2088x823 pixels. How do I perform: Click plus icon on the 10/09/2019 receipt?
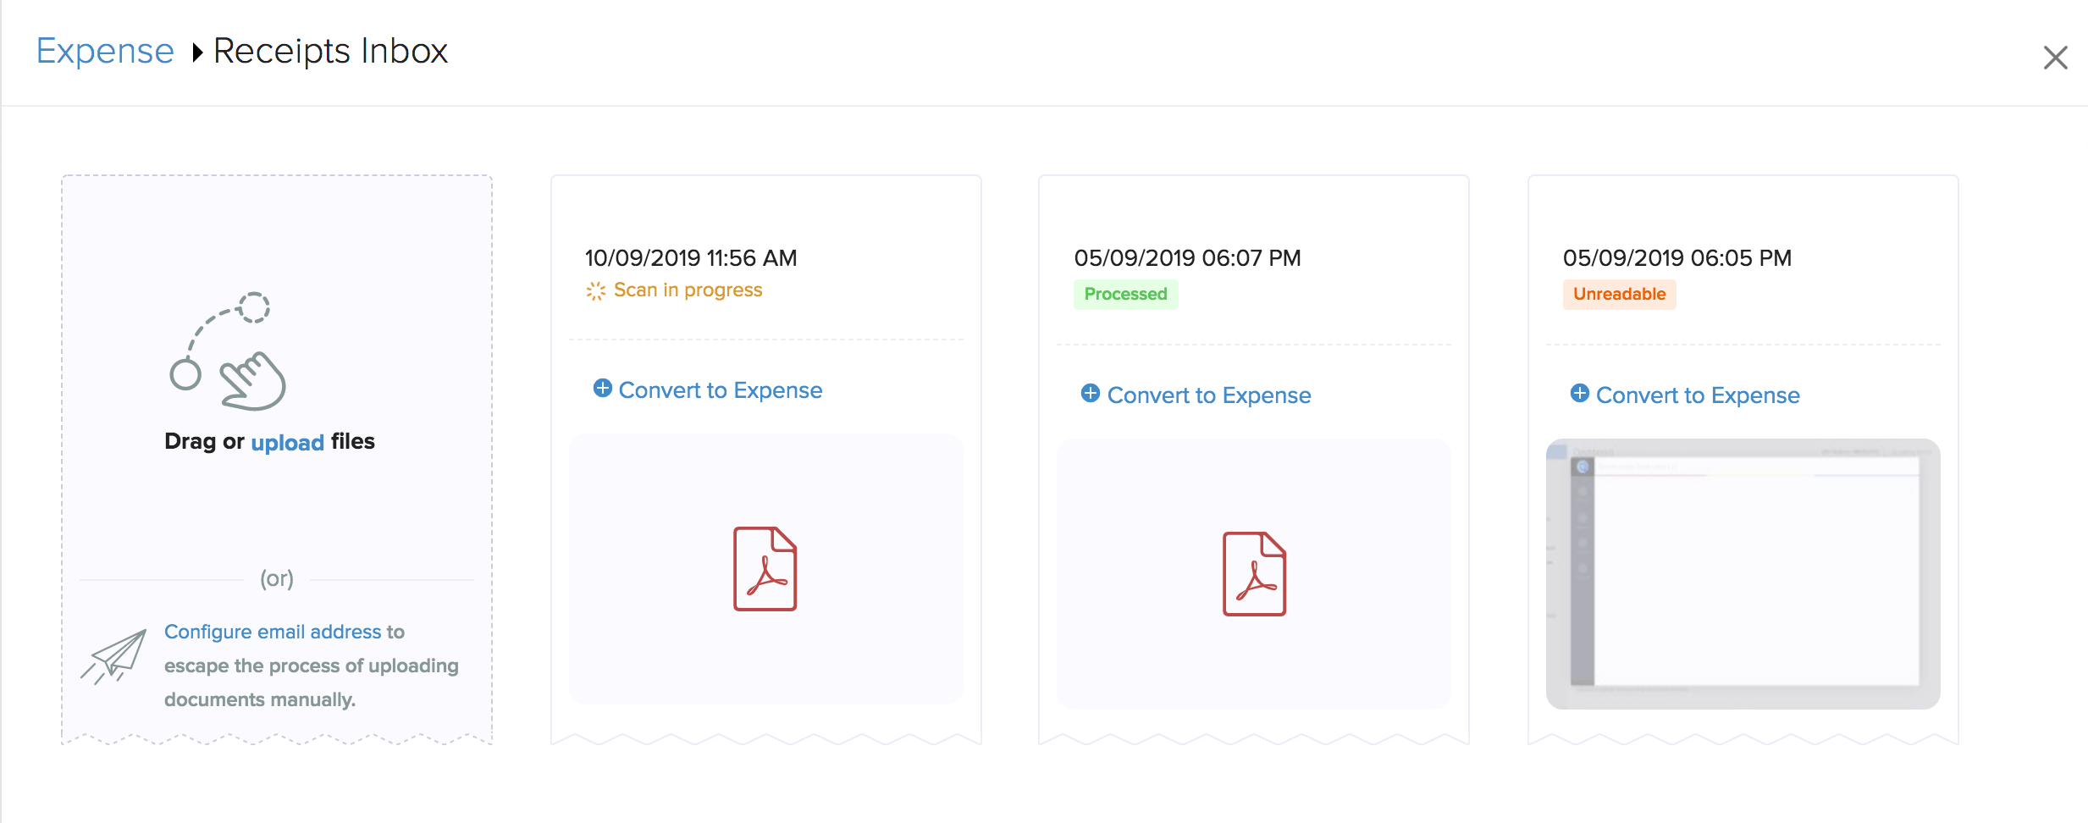603,389
